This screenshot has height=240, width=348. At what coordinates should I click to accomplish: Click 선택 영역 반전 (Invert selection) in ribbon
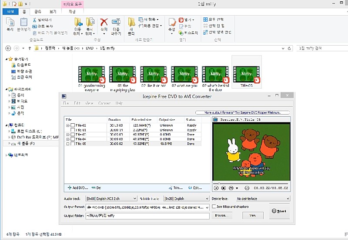click(217, 32)
